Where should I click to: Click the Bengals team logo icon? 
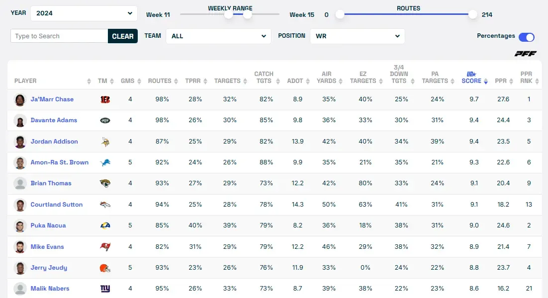pyautogui.click(x=104, y=99)
